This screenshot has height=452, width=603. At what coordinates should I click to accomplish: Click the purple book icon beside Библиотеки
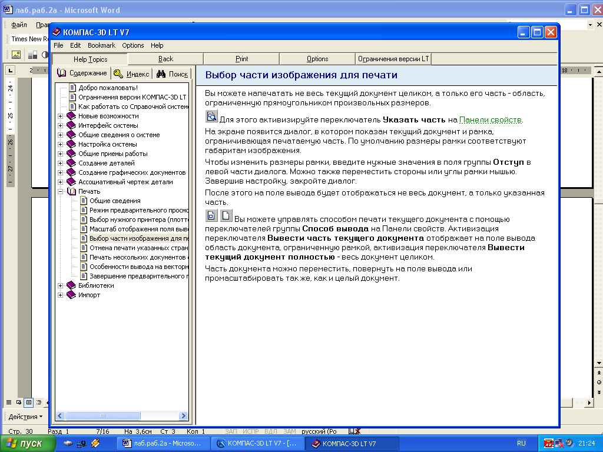coord(71,285)
